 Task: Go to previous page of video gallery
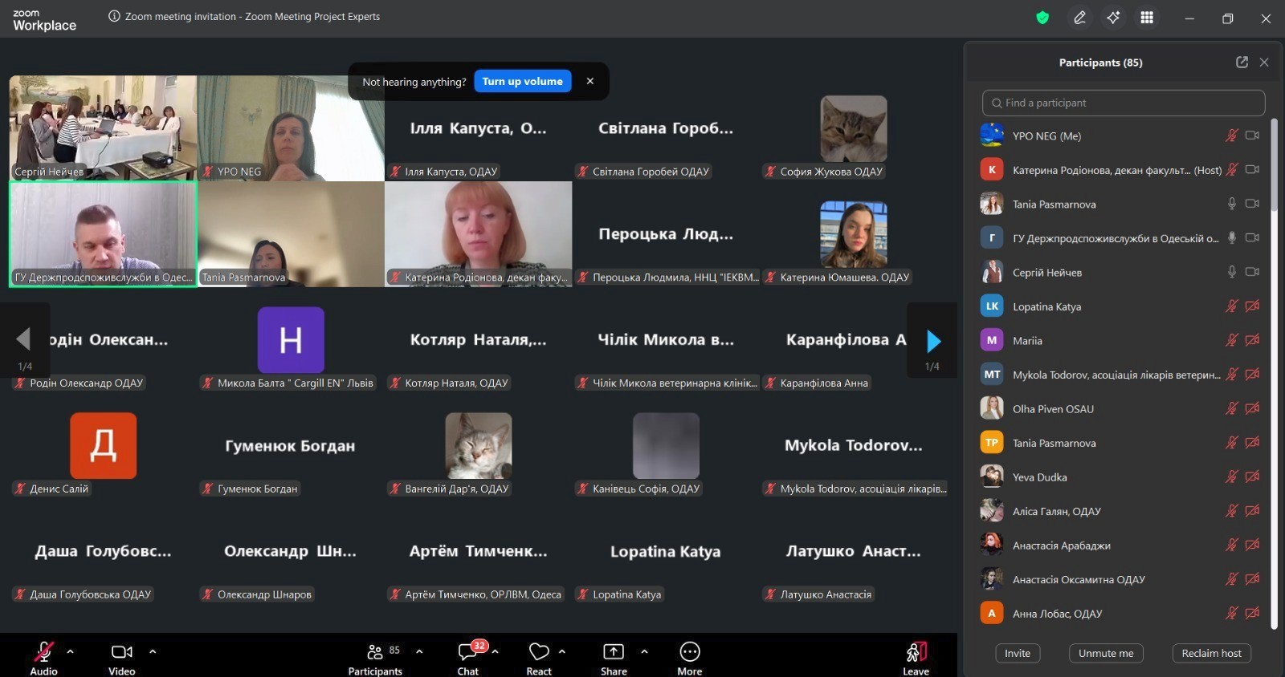coord(24,340)
